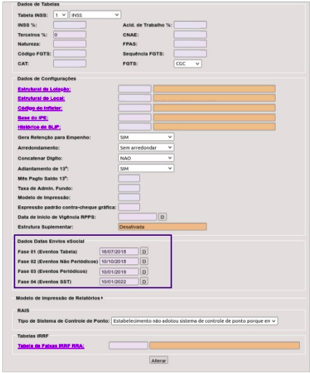Click the Sequência FGTS input field
Viewport: 310px width, 373px height.
click(190, 54)
